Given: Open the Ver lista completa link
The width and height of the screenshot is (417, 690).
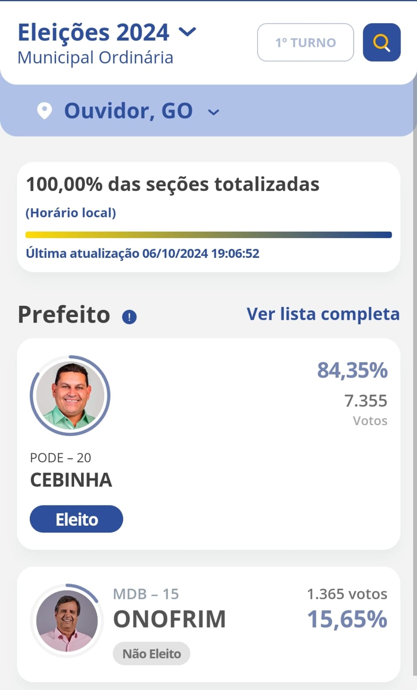Looking at the screenshot, I should pyautogui.click(x=323, y=314).
